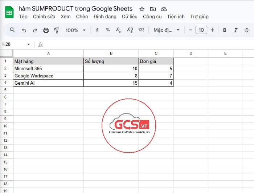Toggle bold formatting
Screen dimensions: 254x193
[225, 30]
